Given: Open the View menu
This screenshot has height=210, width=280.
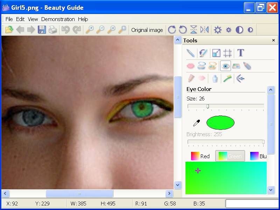Looking at the screenshot, I should 33,19.
